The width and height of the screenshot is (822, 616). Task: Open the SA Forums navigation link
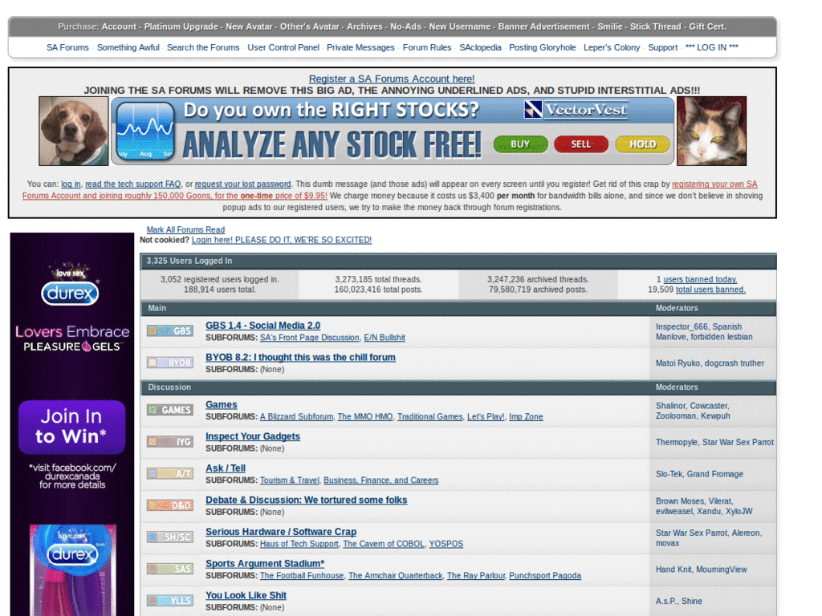pyautogui.click(x=67, y=47)
